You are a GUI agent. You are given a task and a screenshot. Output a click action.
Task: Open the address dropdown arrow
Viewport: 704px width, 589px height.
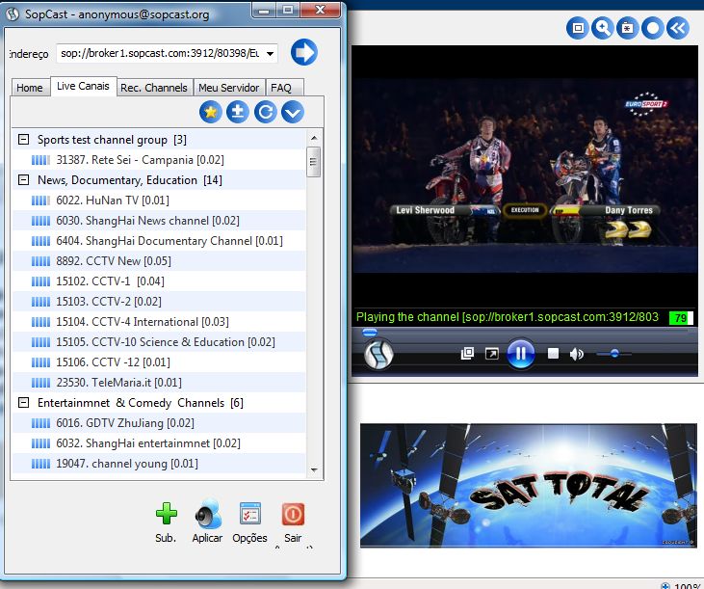[x=270, y=53]
